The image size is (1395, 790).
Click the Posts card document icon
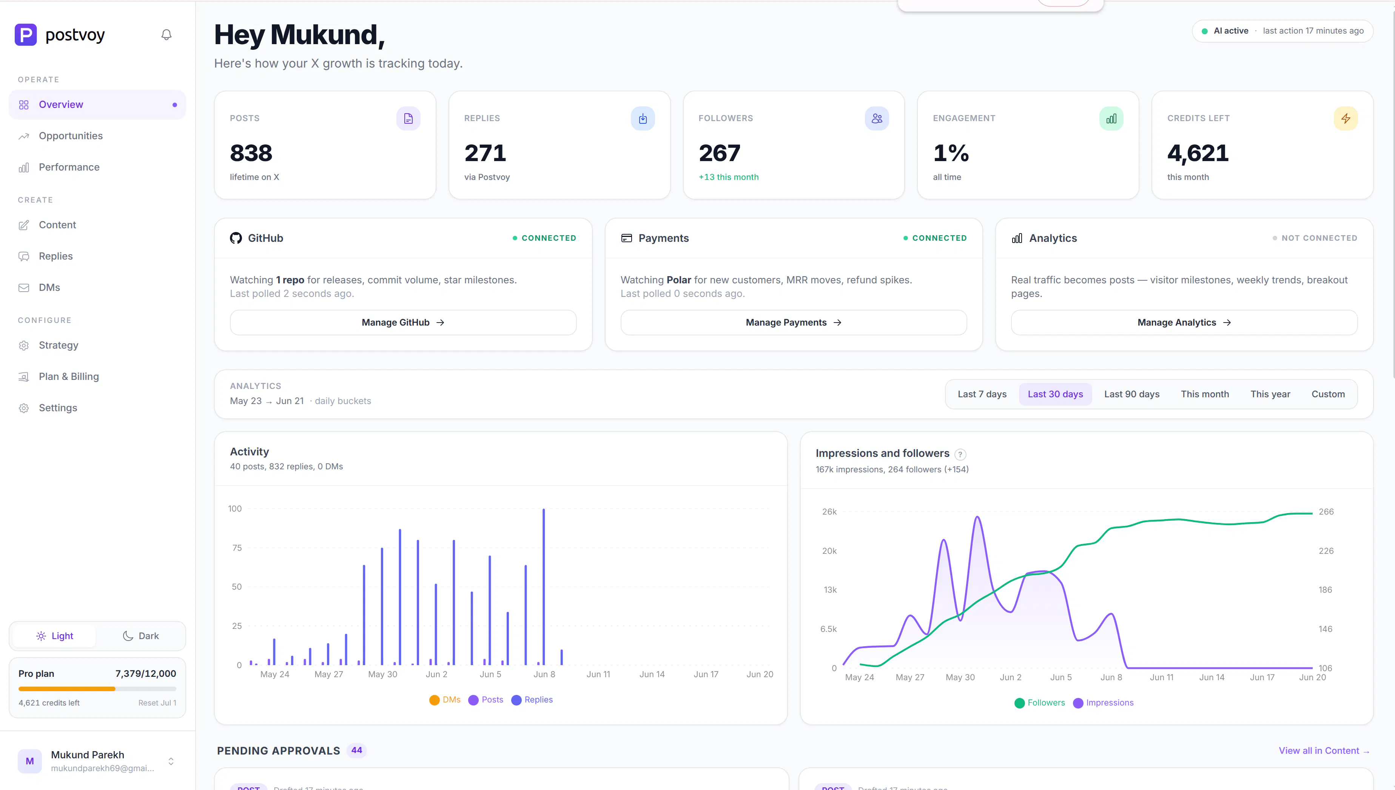tap(408, 118)
